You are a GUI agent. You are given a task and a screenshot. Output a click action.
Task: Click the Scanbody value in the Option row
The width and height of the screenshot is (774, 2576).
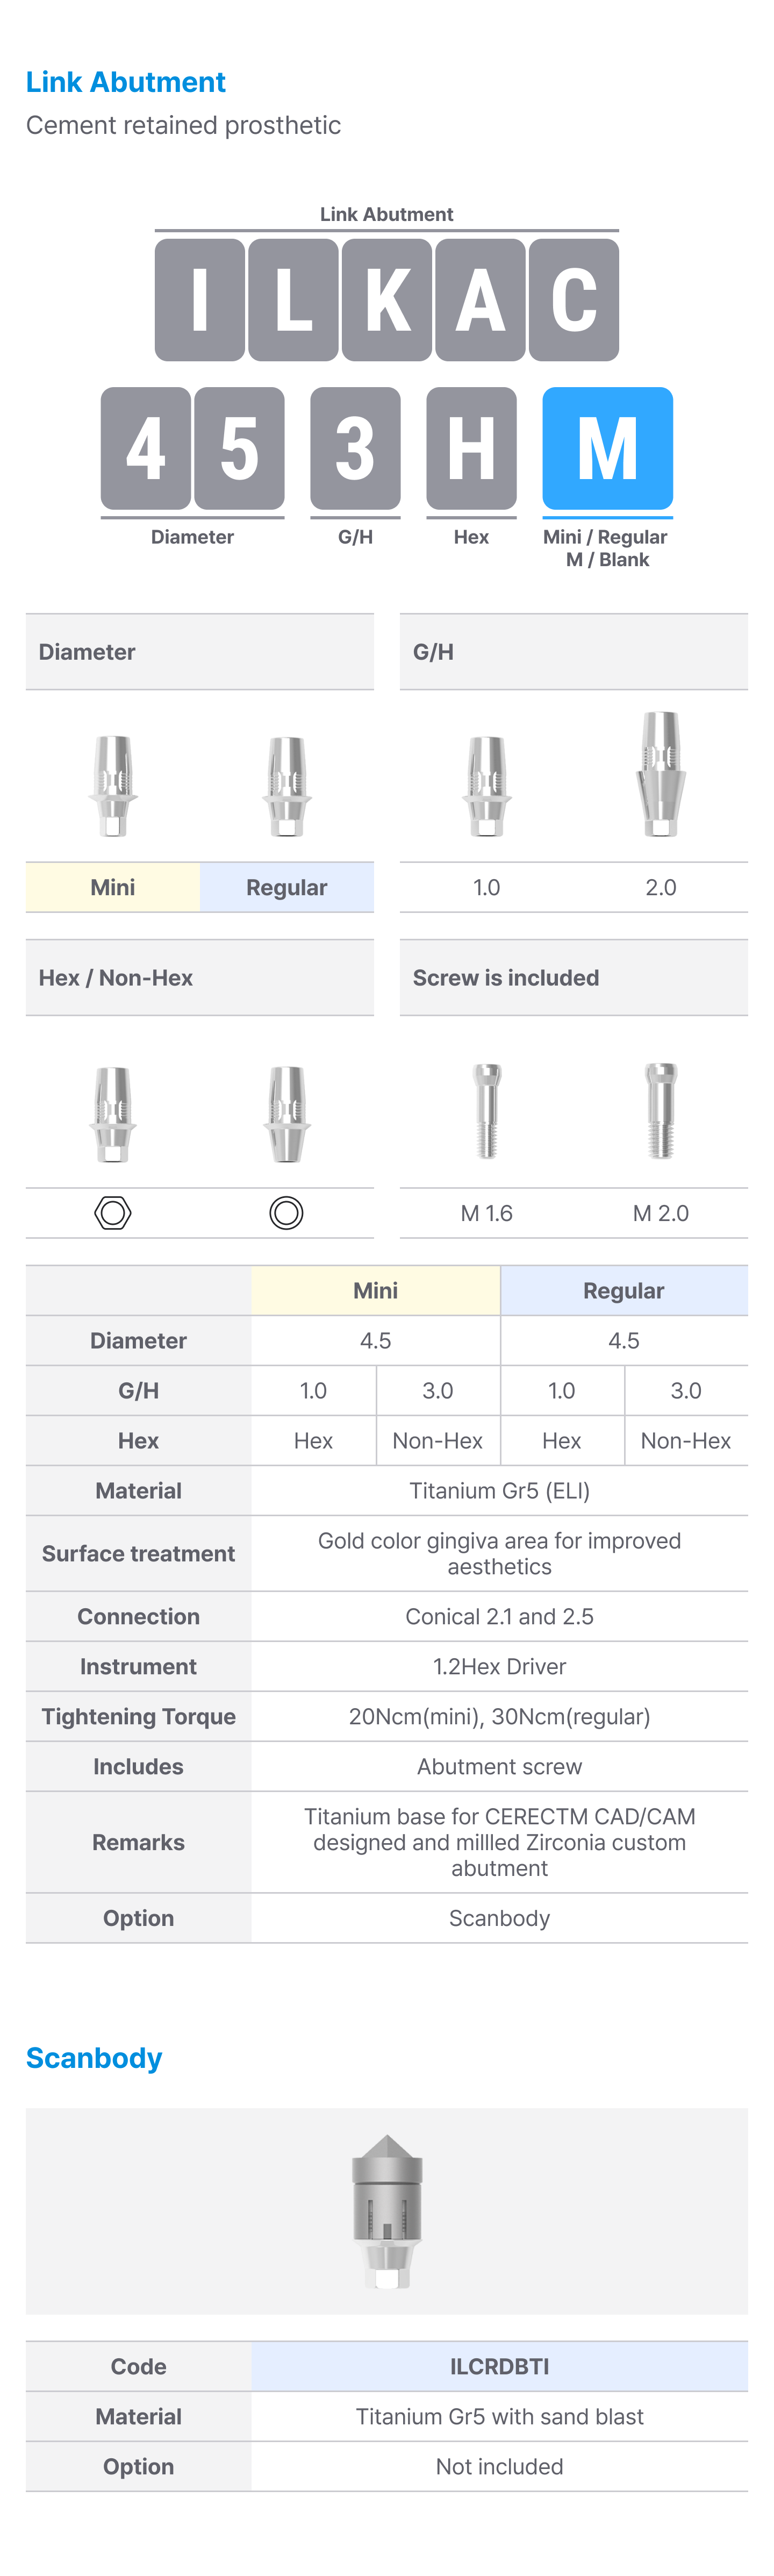point(500,1918)
